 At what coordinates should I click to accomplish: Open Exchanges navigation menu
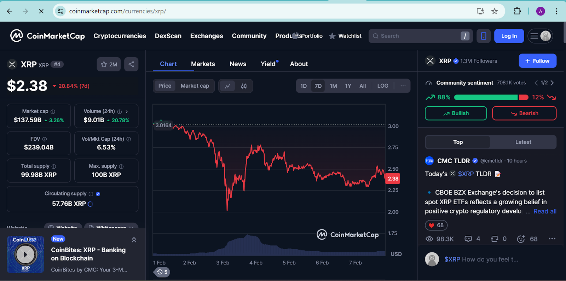point(207,36)
